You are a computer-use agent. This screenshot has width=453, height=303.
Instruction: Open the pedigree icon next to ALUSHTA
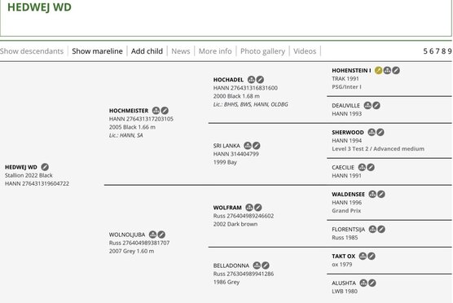(363, 283)
